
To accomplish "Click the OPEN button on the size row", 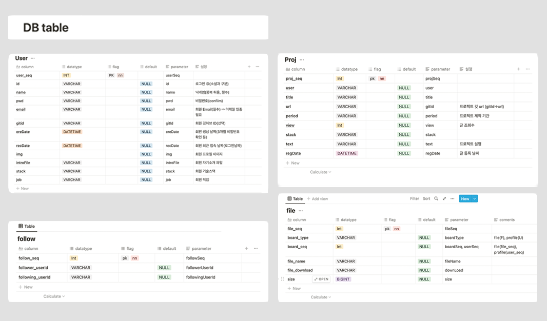I will (322, 279).
